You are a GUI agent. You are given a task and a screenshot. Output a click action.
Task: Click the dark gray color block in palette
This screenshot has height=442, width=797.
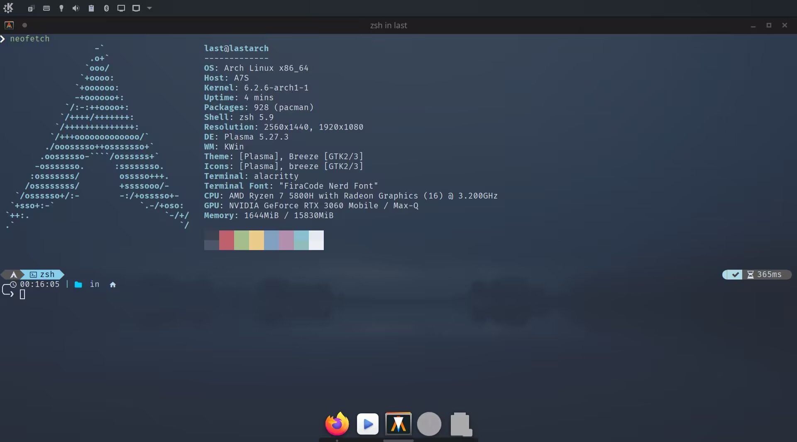(x=212, y=240)
